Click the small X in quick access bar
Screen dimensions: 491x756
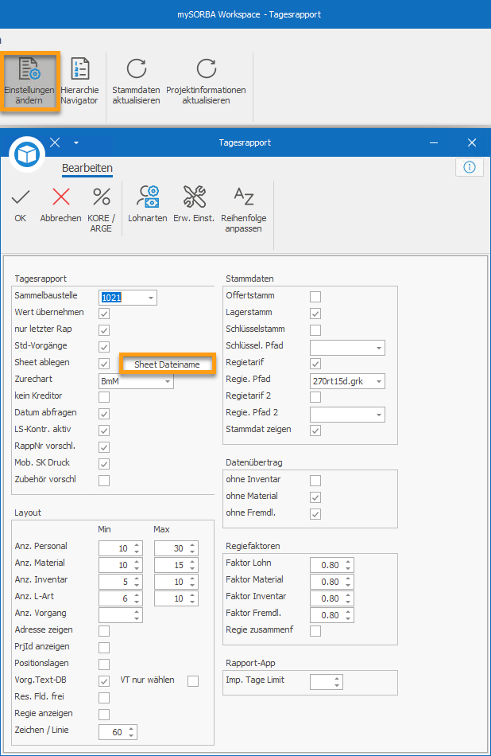click(55, 142)
